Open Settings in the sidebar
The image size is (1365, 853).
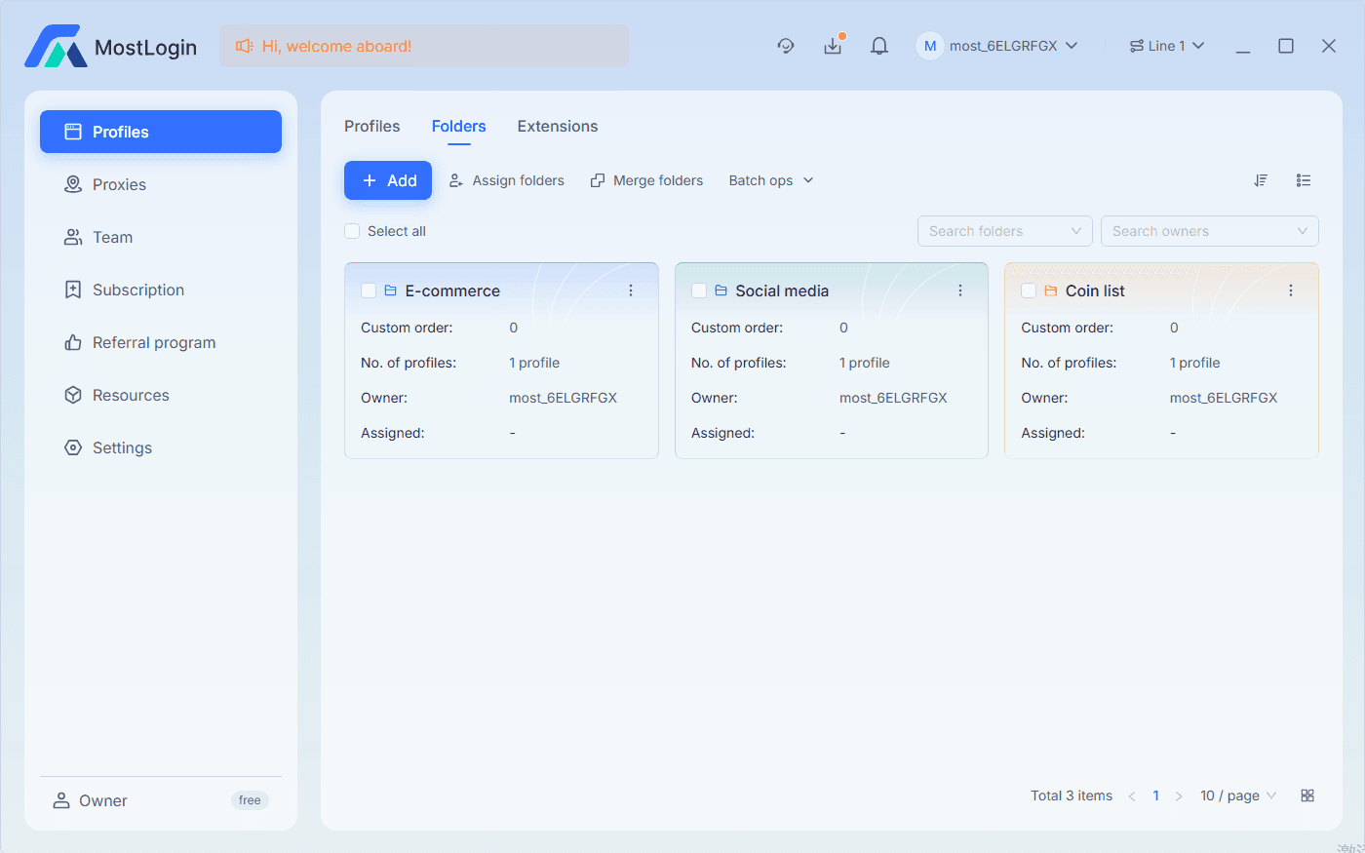(161, 447)
